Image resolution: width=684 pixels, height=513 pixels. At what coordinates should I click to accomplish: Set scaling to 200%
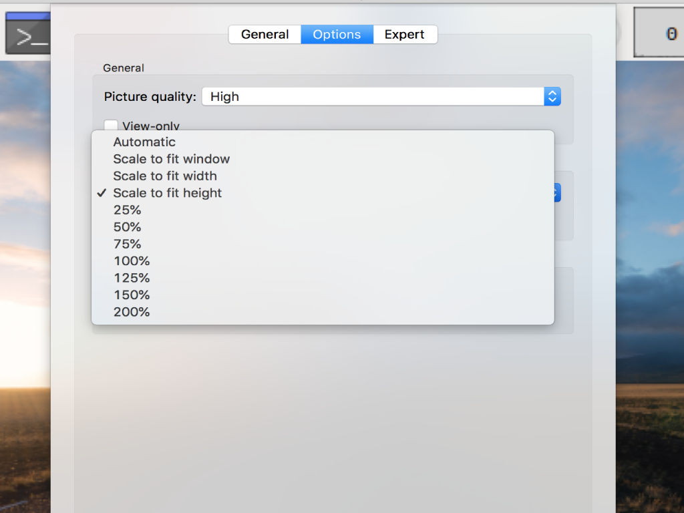323,312
